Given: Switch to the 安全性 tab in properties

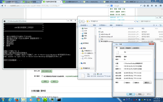Looking at the screenshot, I should click(x=122, y=48).
